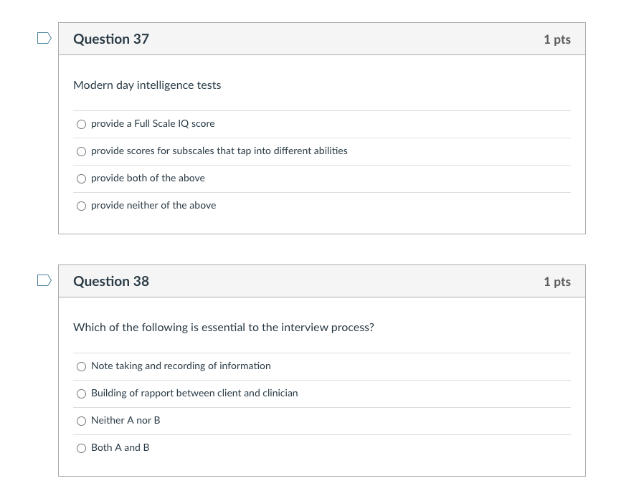
Task: Select 'Building of rapport between client and clinician'
Action: coord(81,394)
